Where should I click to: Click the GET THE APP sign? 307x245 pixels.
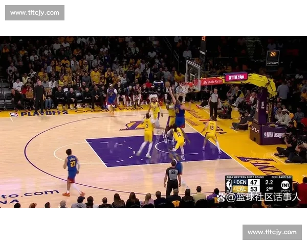pyautogui.click(x=236, y=77)
